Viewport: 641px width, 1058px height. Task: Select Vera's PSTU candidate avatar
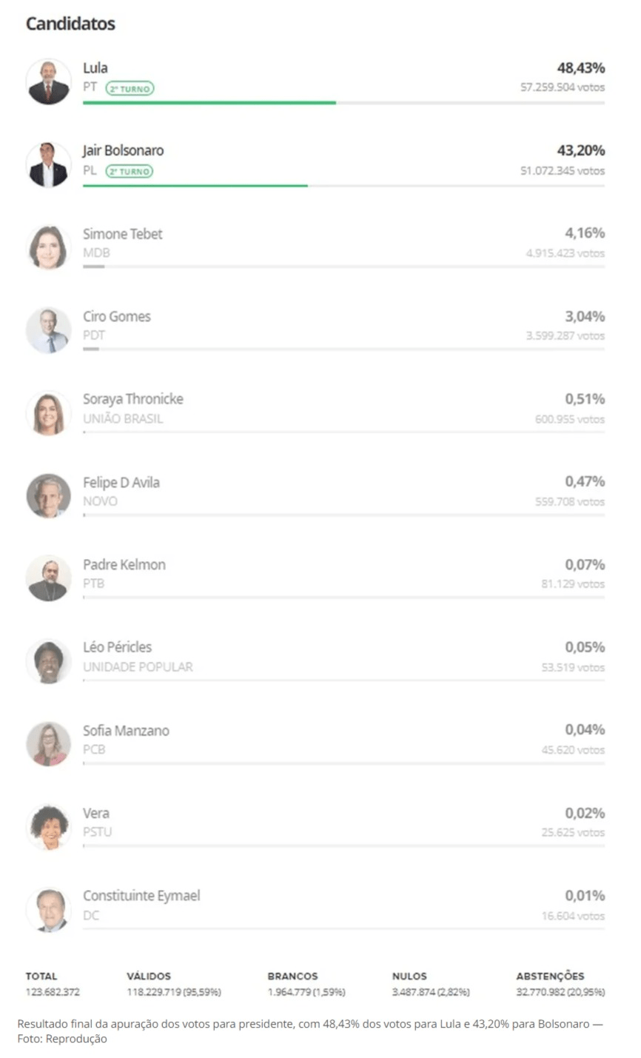(x=49, y=827)
